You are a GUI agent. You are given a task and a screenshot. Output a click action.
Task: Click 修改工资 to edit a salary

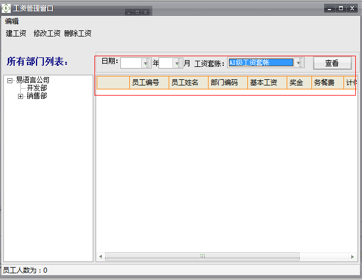47,33
